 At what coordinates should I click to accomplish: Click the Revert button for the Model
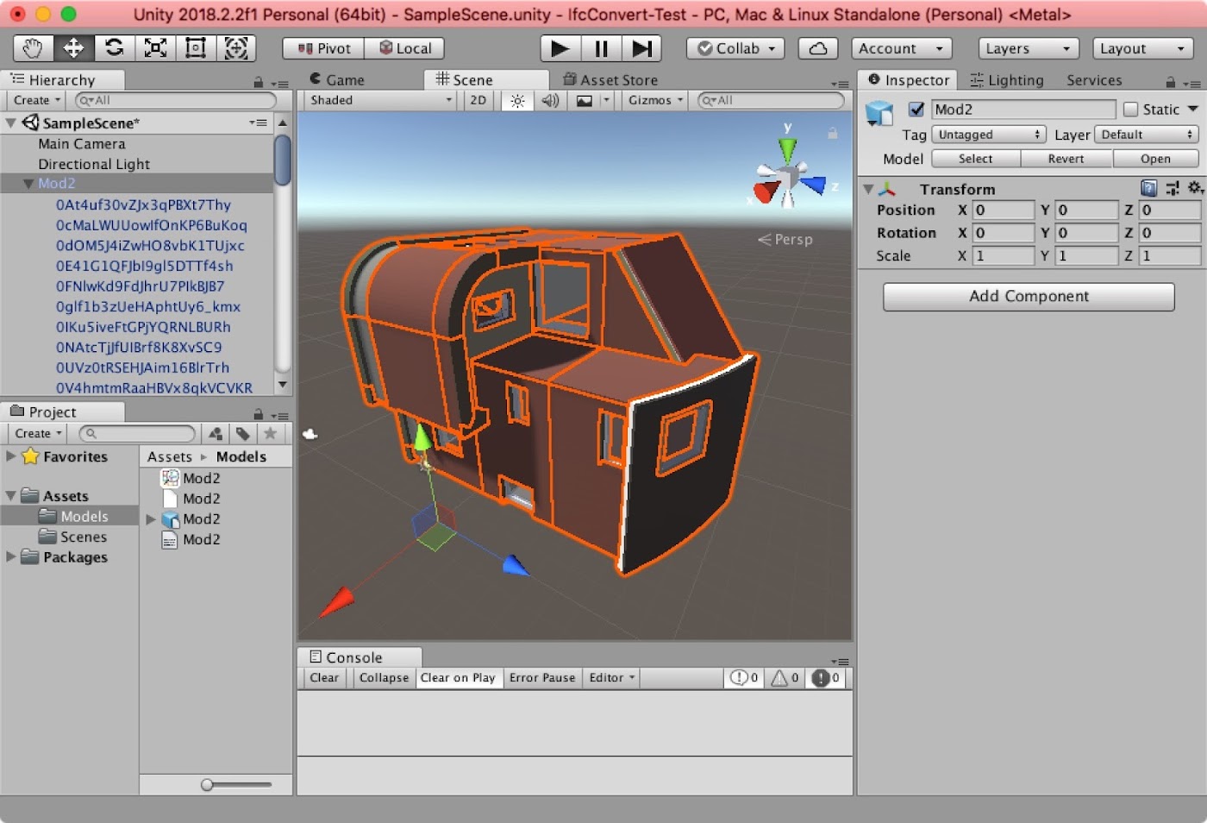point(1066,159)
